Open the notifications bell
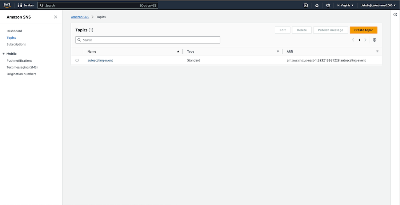 (317, 5)
